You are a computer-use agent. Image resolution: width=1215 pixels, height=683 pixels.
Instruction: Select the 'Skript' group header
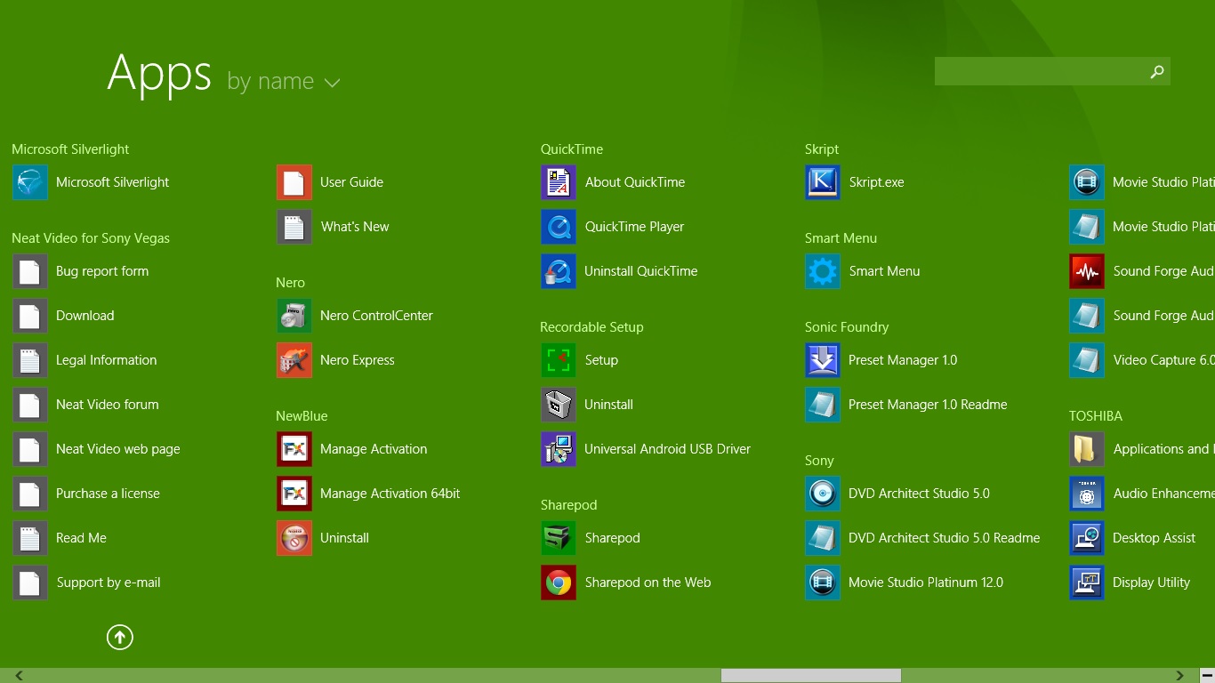(822, 149)
